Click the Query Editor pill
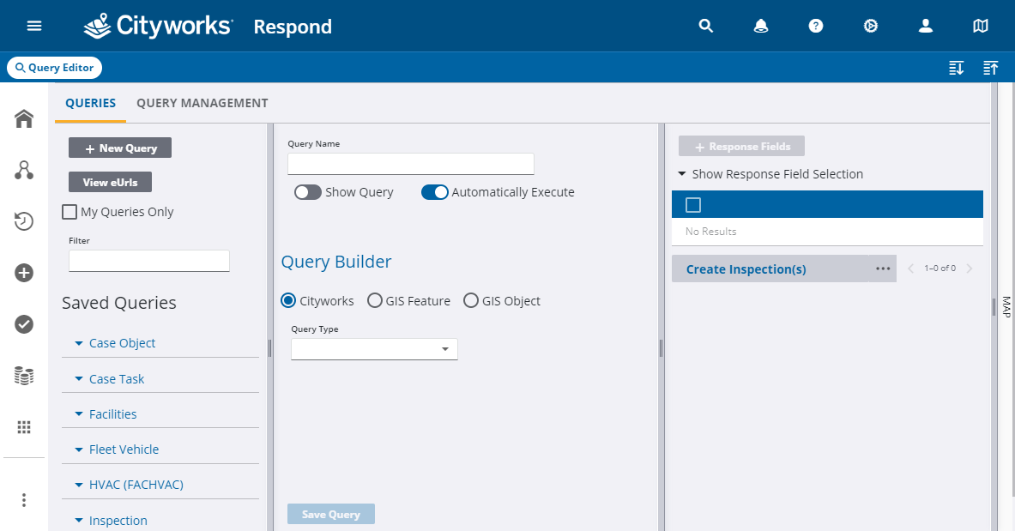 click(x=54, y=68)
